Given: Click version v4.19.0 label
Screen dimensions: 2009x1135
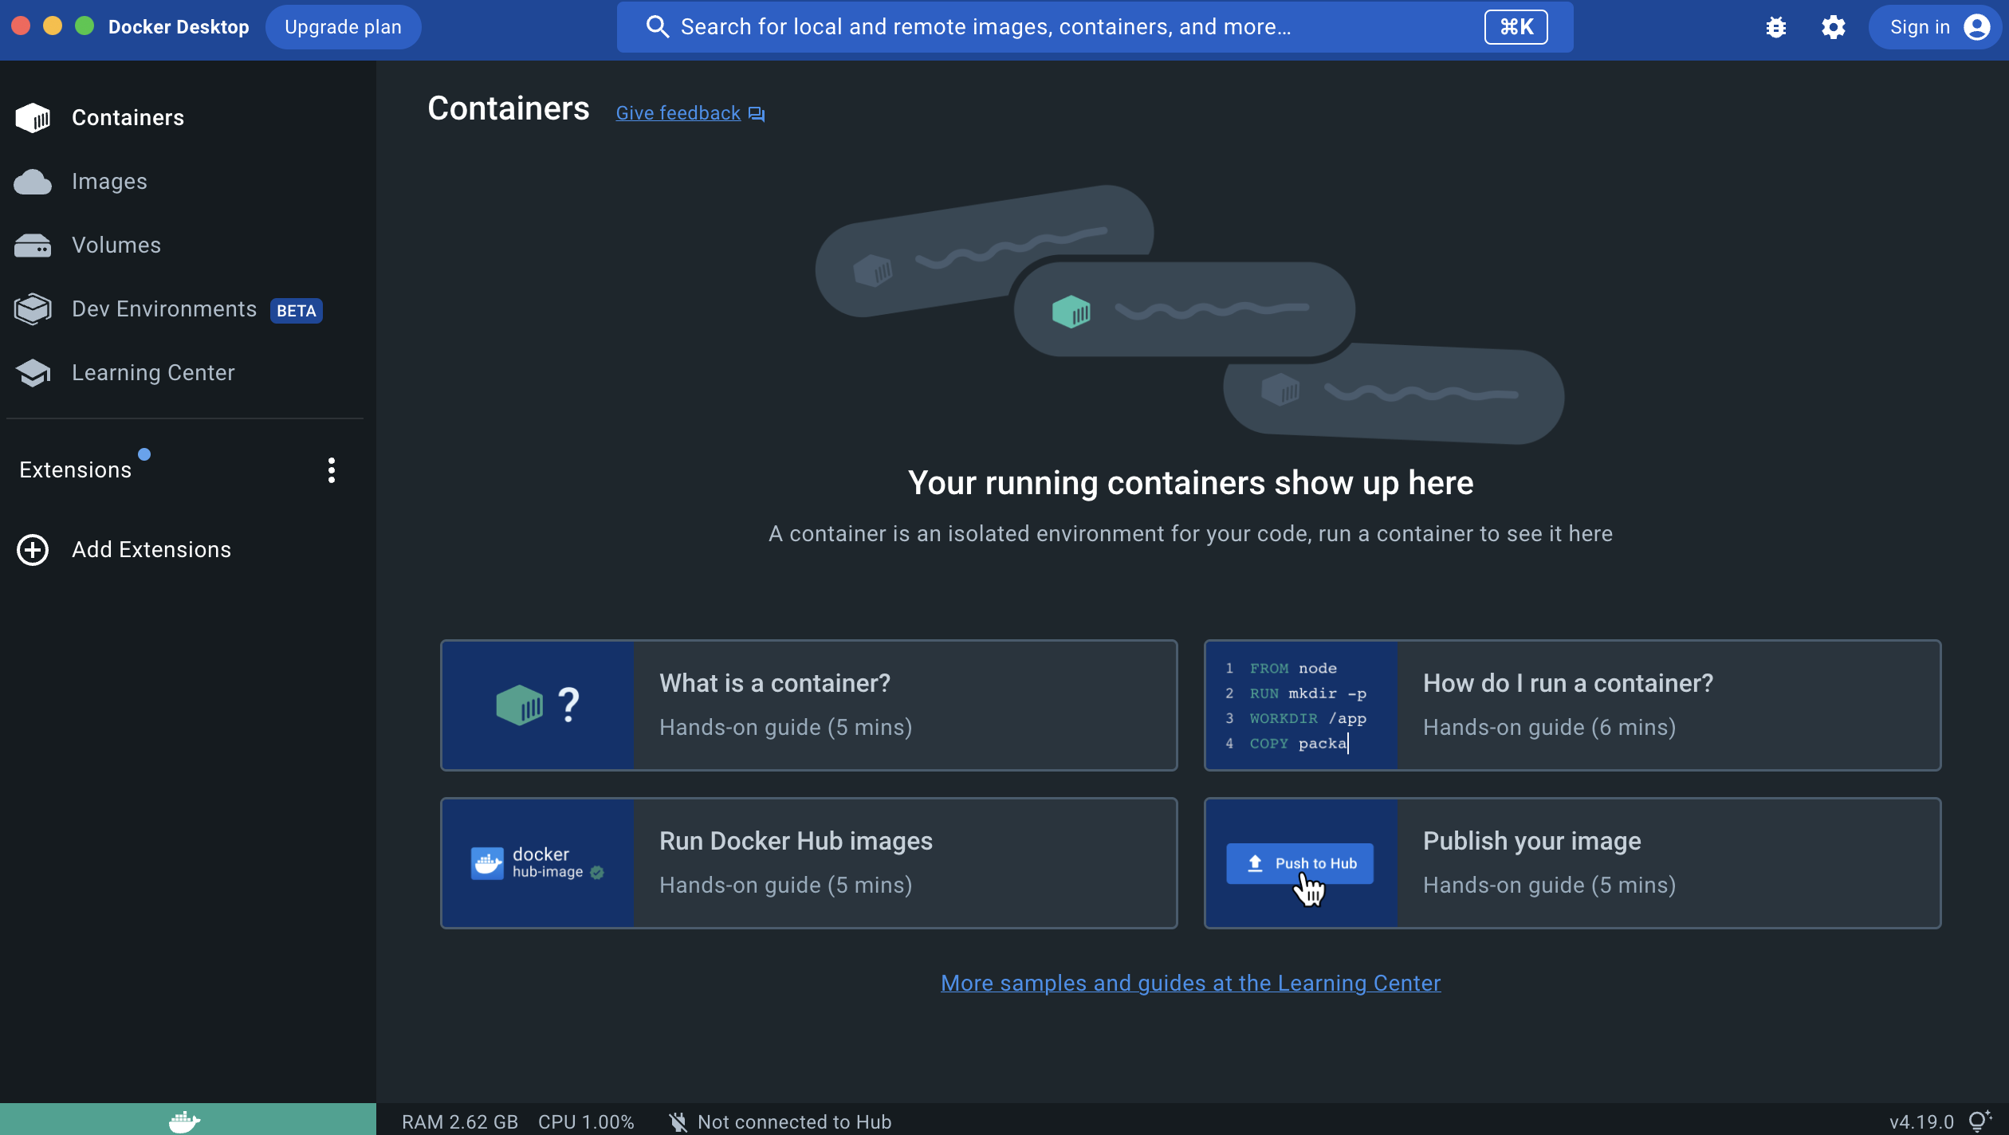Looking at the screenshot, I should 1921,1122.
